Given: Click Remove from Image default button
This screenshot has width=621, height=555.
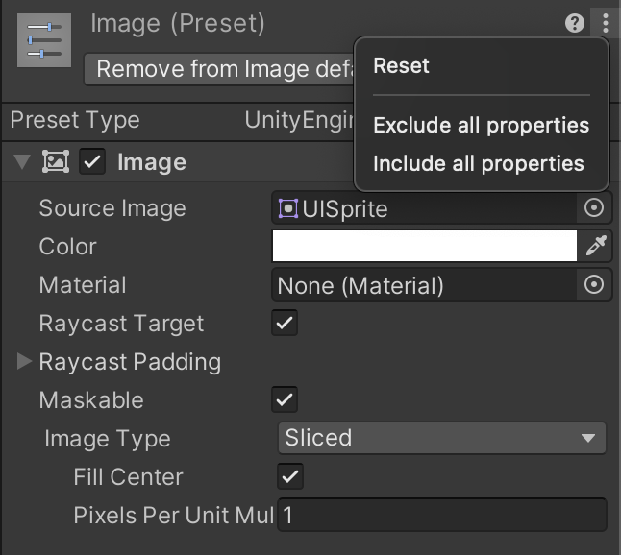Looking at the screenshot, I should pyautogui.click(x=219, y=69).
